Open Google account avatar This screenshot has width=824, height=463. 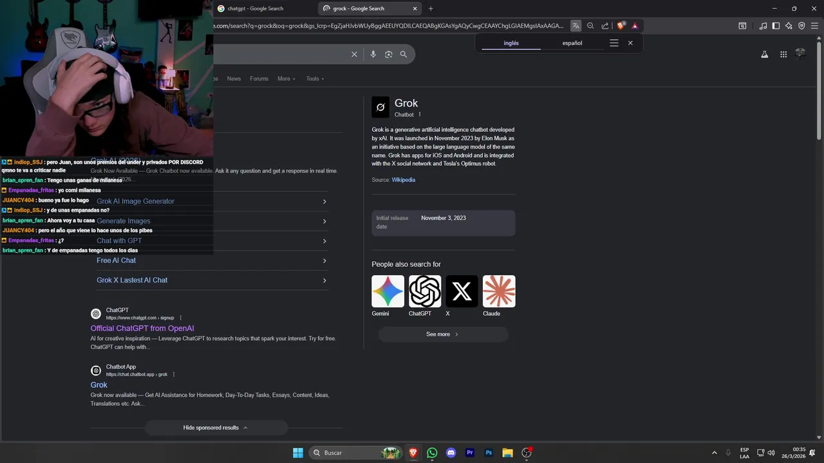801,54
